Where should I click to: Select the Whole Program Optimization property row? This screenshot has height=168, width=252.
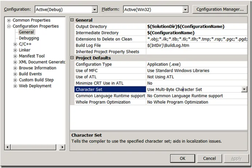[103, 102]
